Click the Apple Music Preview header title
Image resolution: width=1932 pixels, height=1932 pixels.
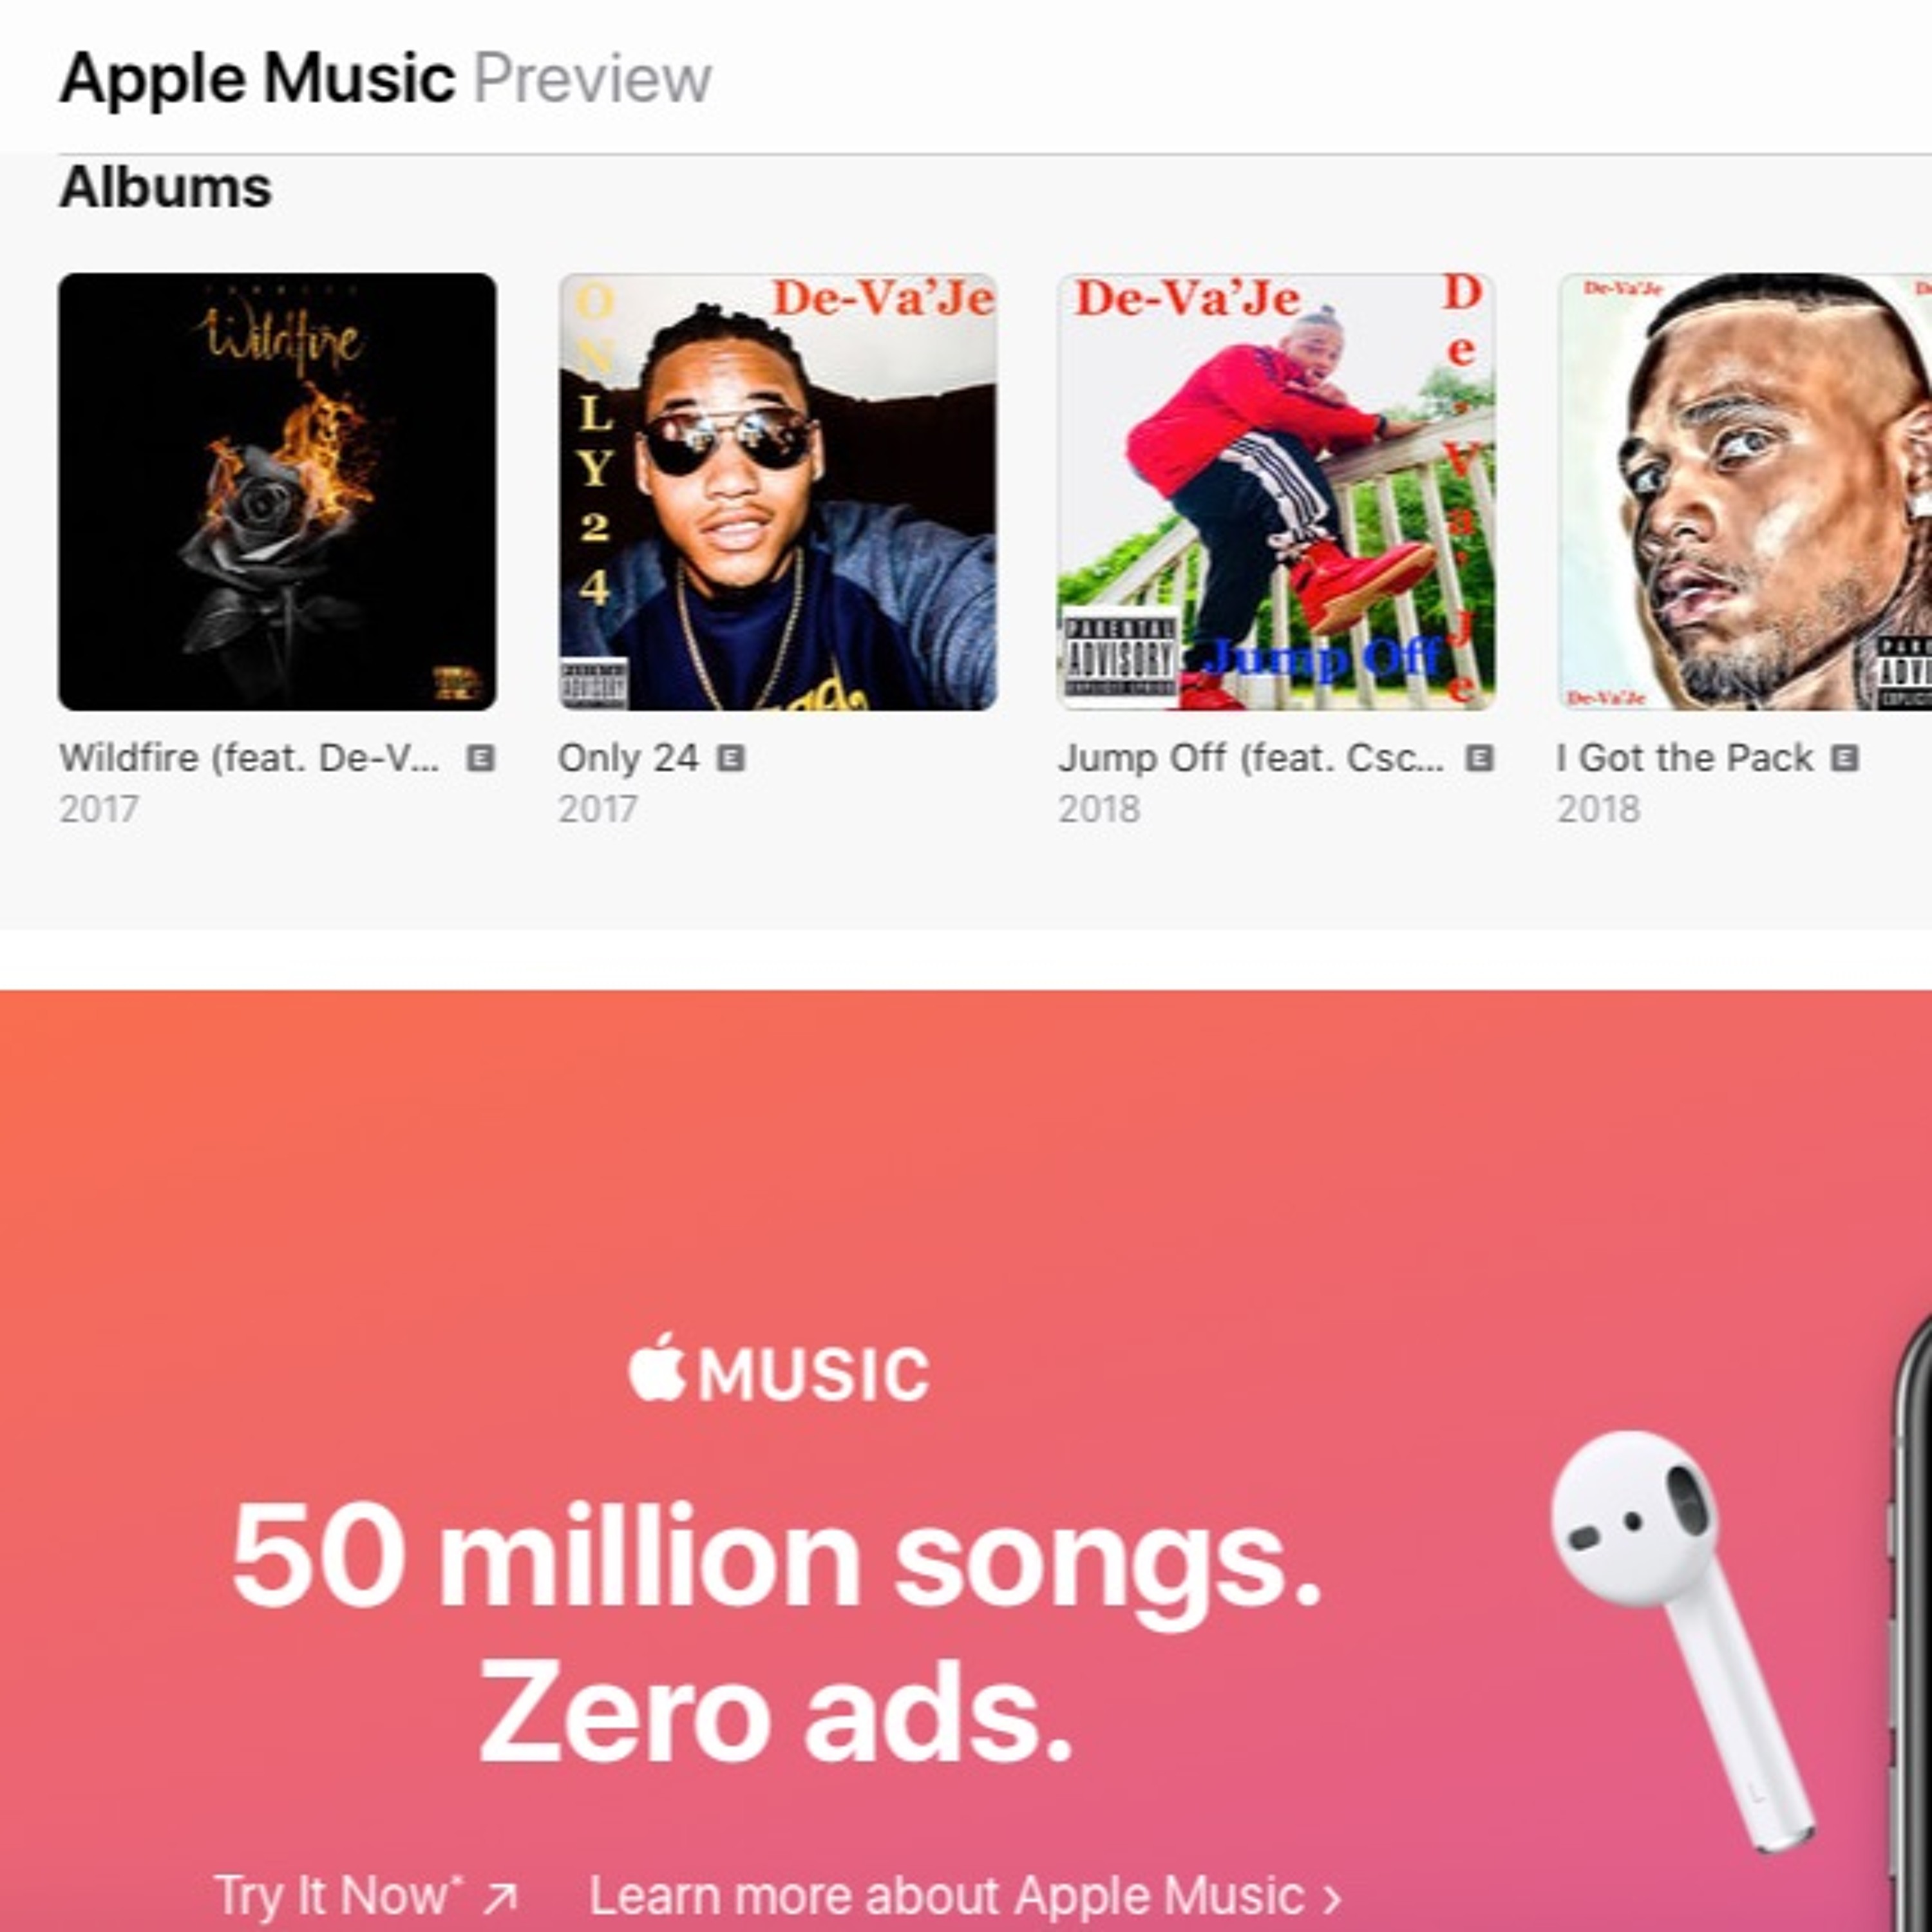point(385,78)
